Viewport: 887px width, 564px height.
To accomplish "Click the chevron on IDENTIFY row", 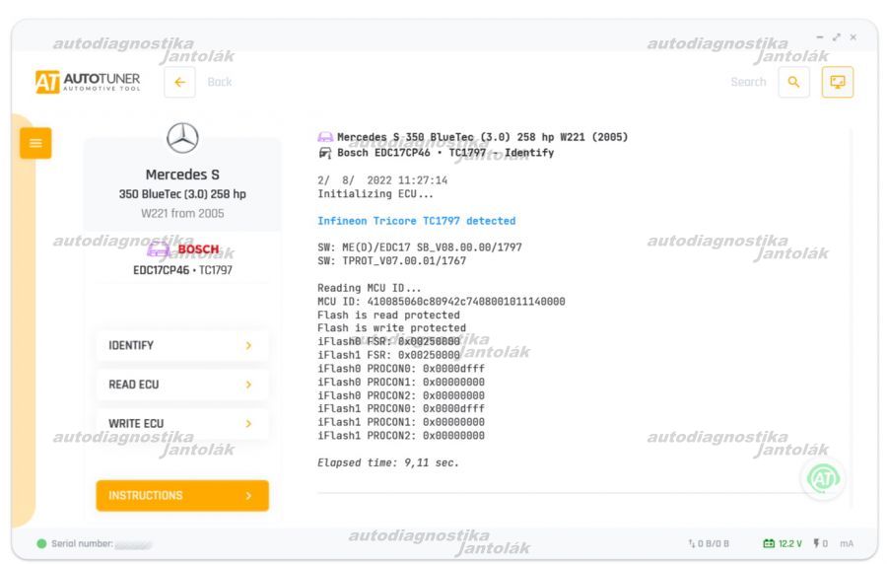I will [x=249, y=346].
